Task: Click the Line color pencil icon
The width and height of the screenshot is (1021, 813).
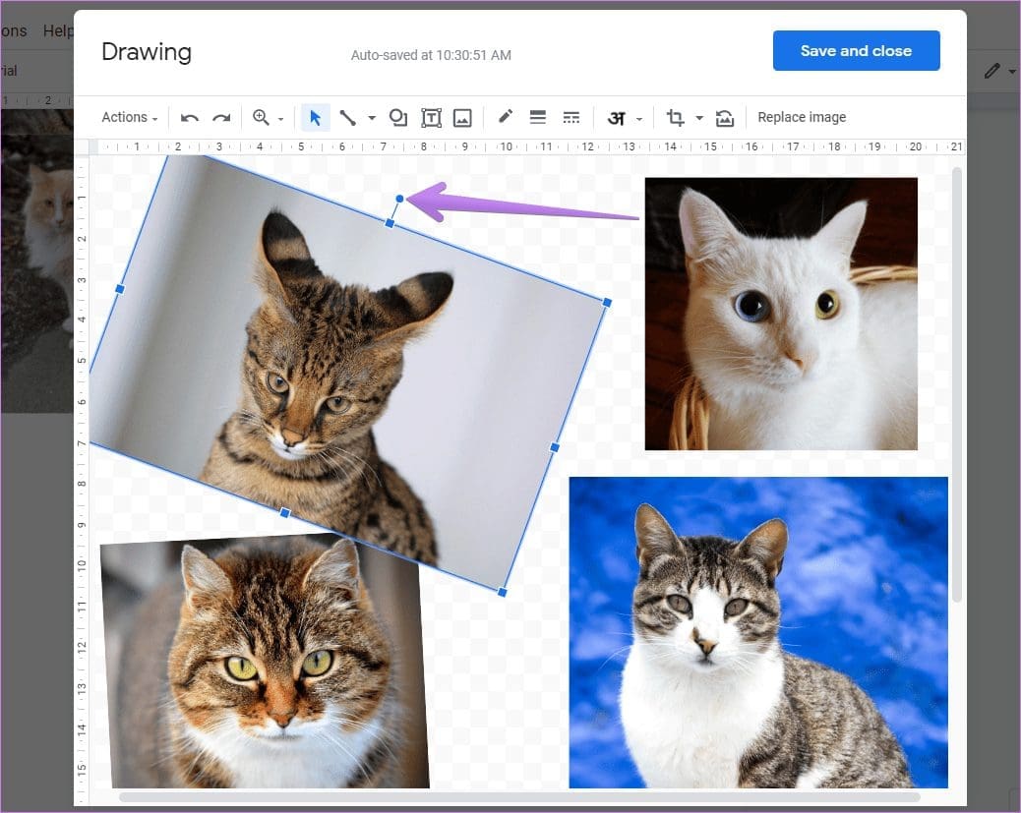Action: pos(505,117)
